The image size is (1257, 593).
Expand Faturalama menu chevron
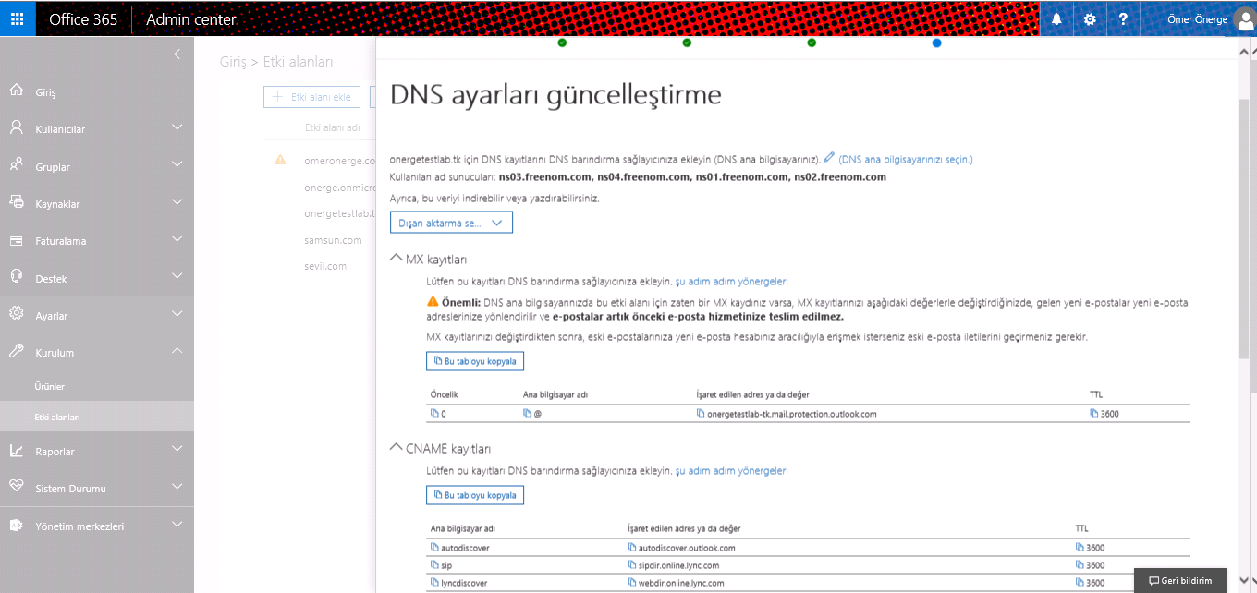click(x=177, y=239)
